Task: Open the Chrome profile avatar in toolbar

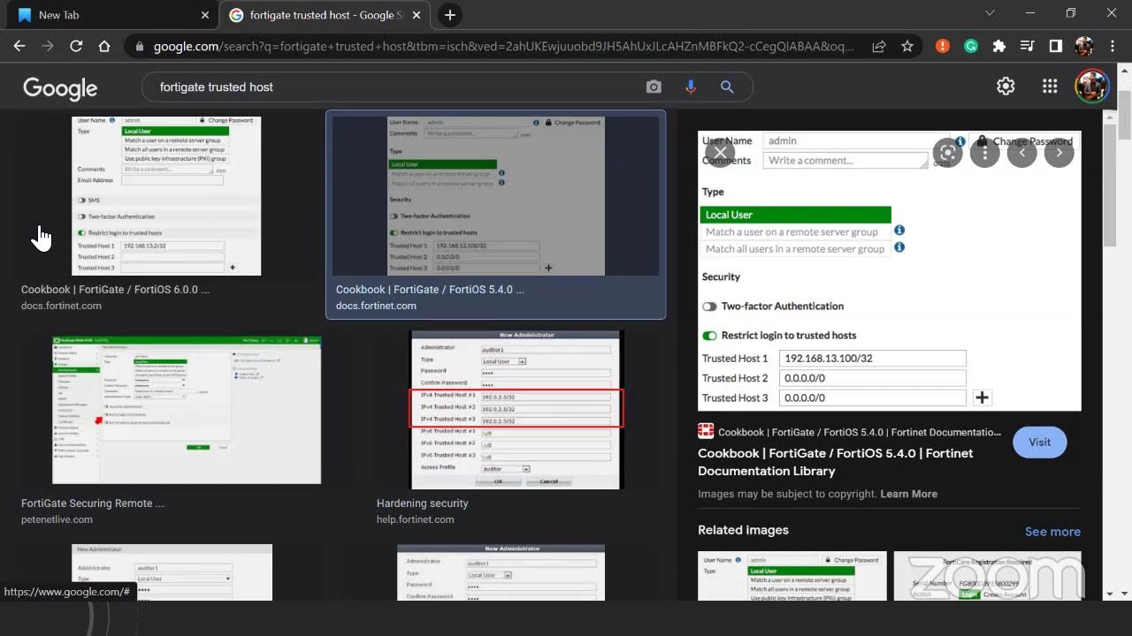Action: coord(1084,46)
